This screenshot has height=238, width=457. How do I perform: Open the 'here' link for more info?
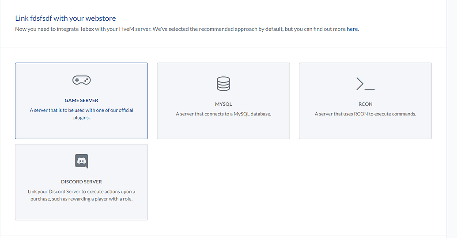[352, 29]
